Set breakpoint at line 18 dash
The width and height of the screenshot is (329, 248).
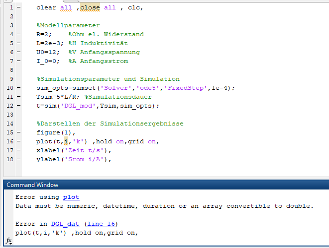coord(19,160)
